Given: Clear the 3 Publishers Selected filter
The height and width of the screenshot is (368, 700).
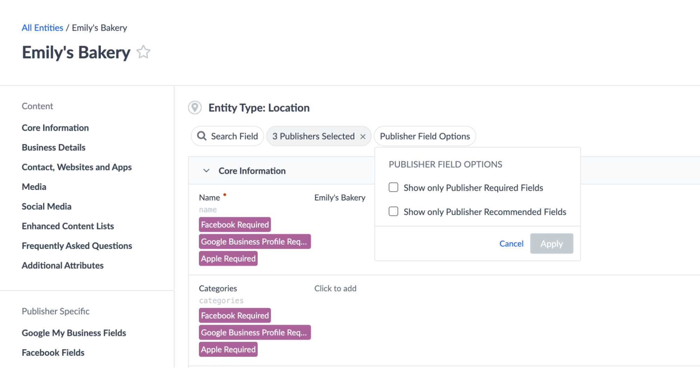Looking at the screenshot, I should [363, 136].
